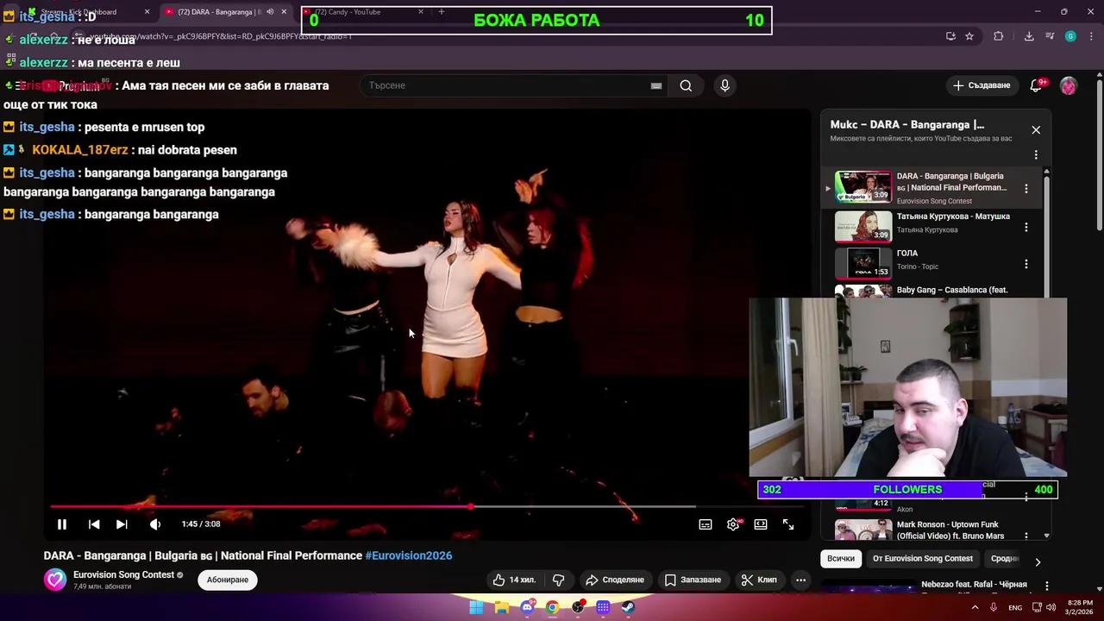Skip to the next video in the mix
Viewport: 1104px width, 621px height.
122,524
